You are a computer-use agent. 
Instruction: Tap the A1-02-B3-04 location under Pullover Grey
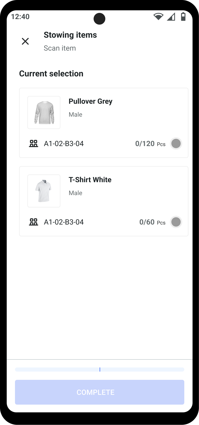click(x=64, y=144)
